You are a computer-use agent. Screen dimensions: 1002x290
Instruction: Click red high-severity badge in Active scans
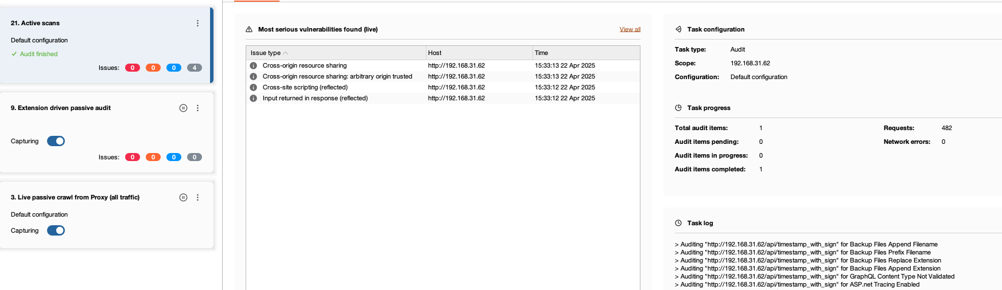tap(133, 68)
